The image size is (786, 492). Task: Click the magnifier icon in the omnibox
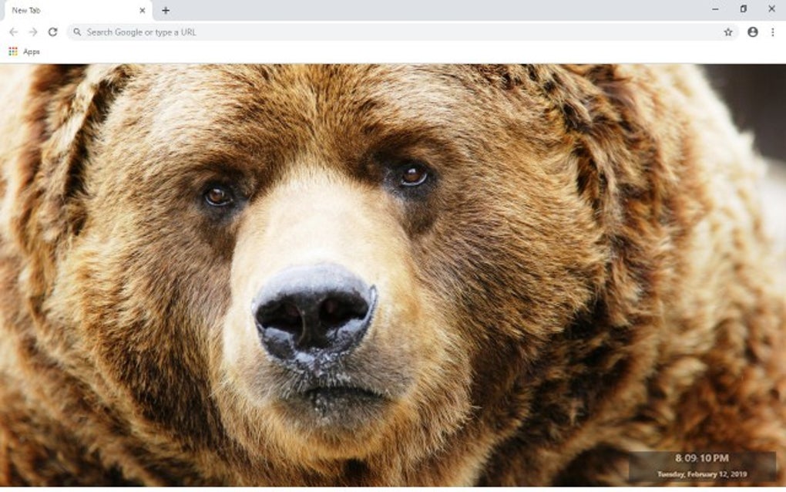77,32
